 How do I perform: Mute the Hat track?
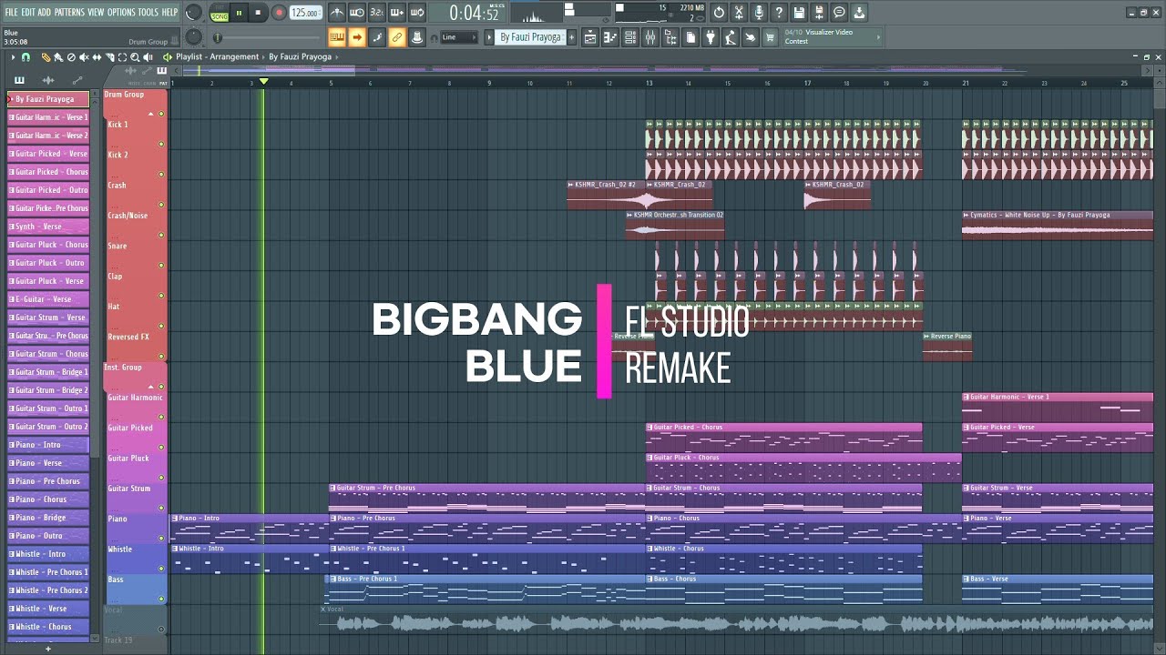tap(161, 326)
